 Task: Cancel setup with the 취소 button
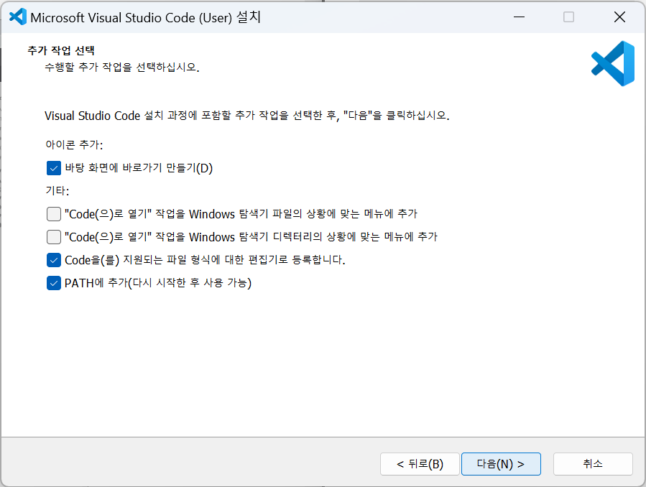click(593, 464)
